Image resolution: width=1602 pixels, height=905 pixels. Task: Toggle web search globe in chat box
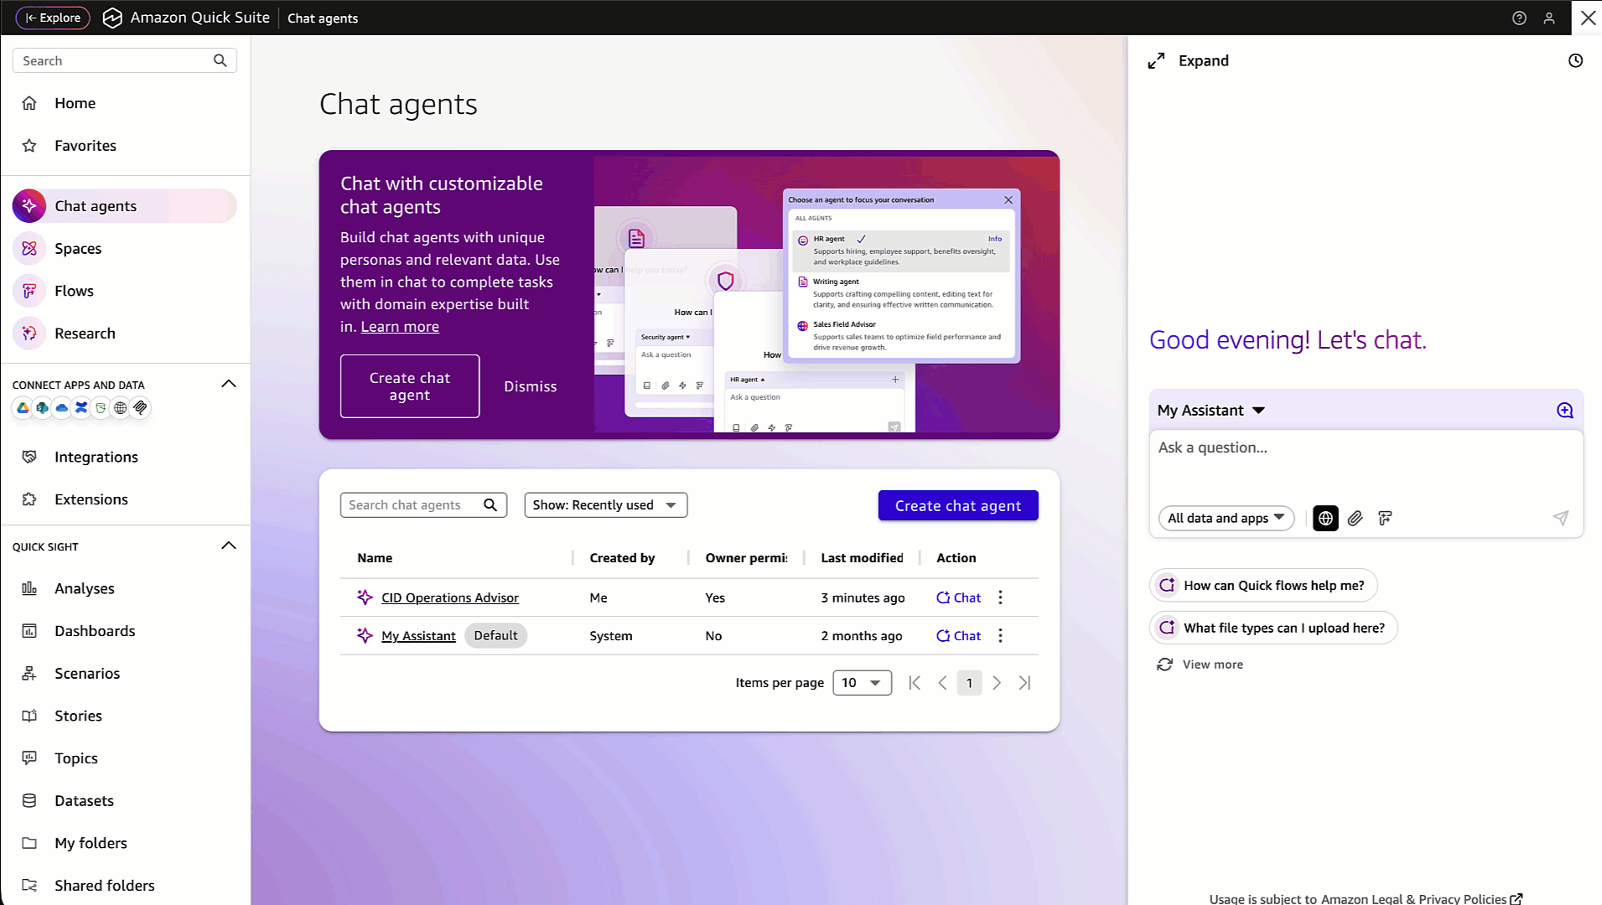click(x=1325, y=518)
